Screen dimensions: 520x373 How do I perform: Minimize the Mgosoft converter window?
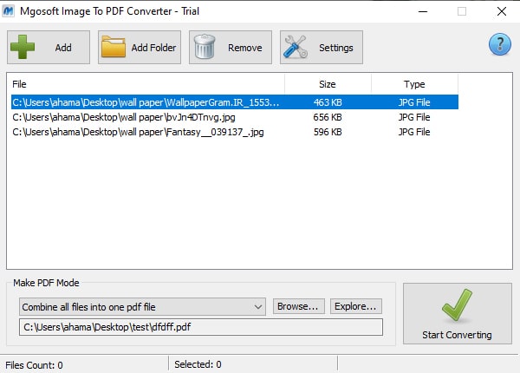(x=423, y=11)
